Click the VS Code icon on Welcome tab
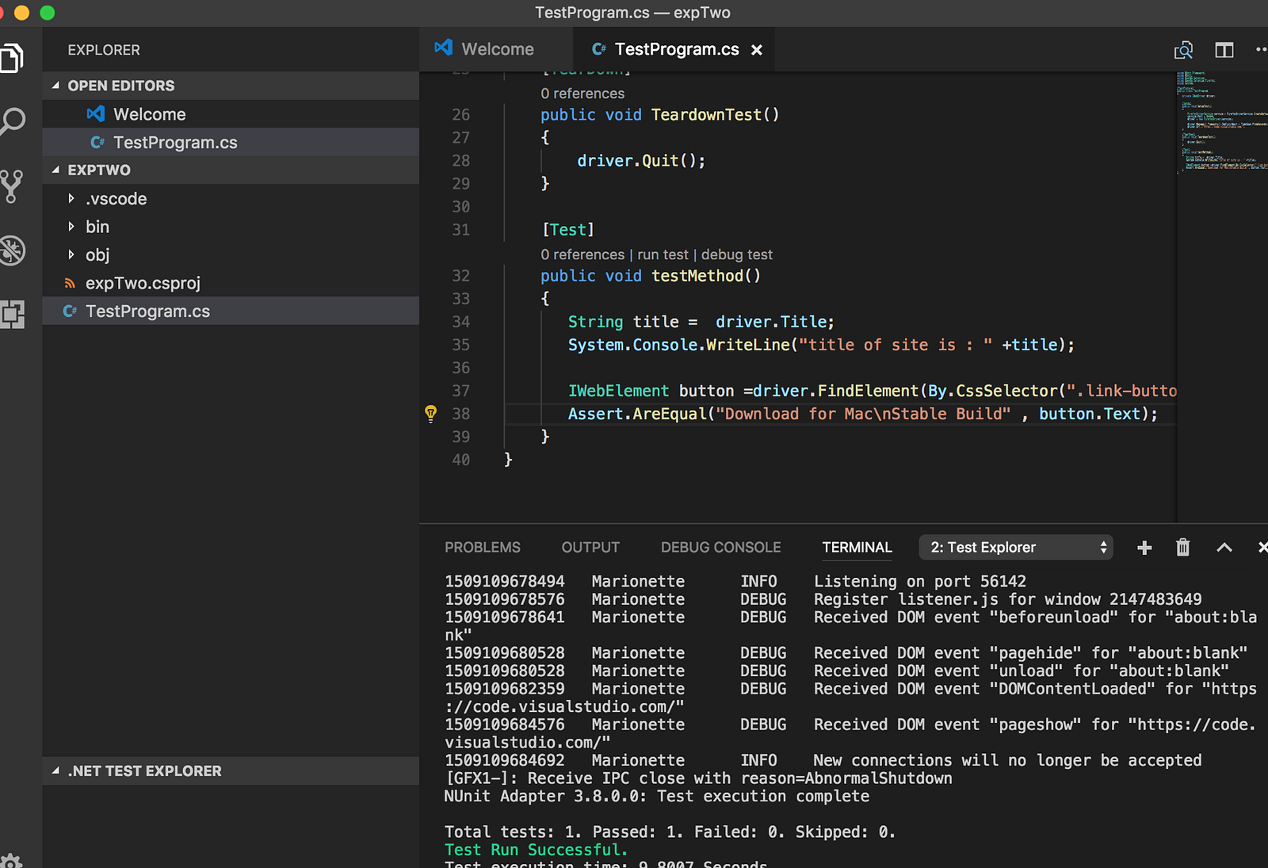 (x=444, y=48)
